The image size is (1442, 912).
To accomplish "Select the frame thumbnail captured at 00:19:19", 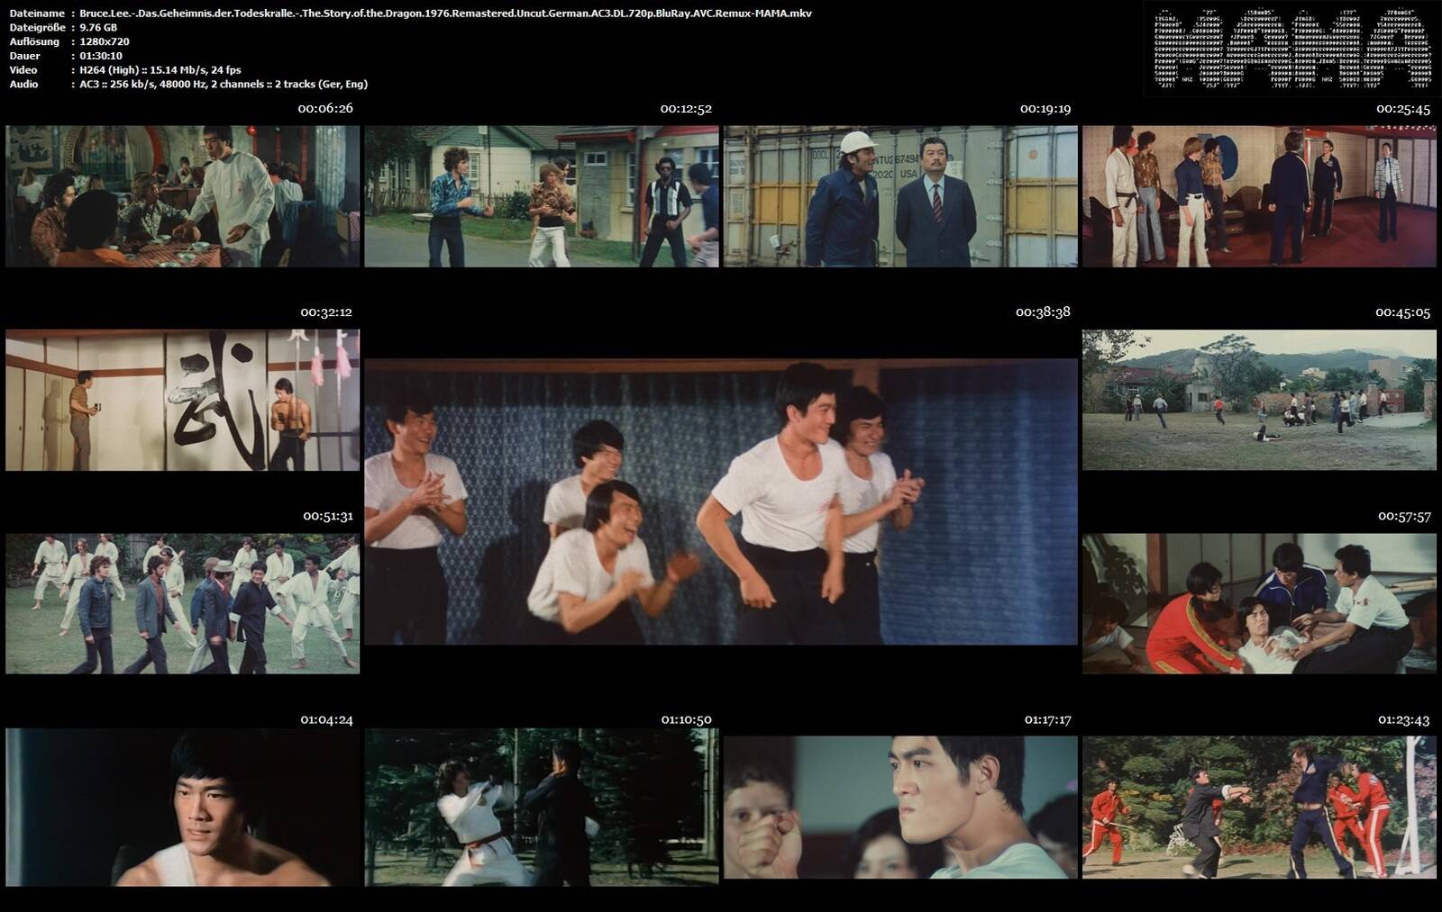I will pos(900,195).
